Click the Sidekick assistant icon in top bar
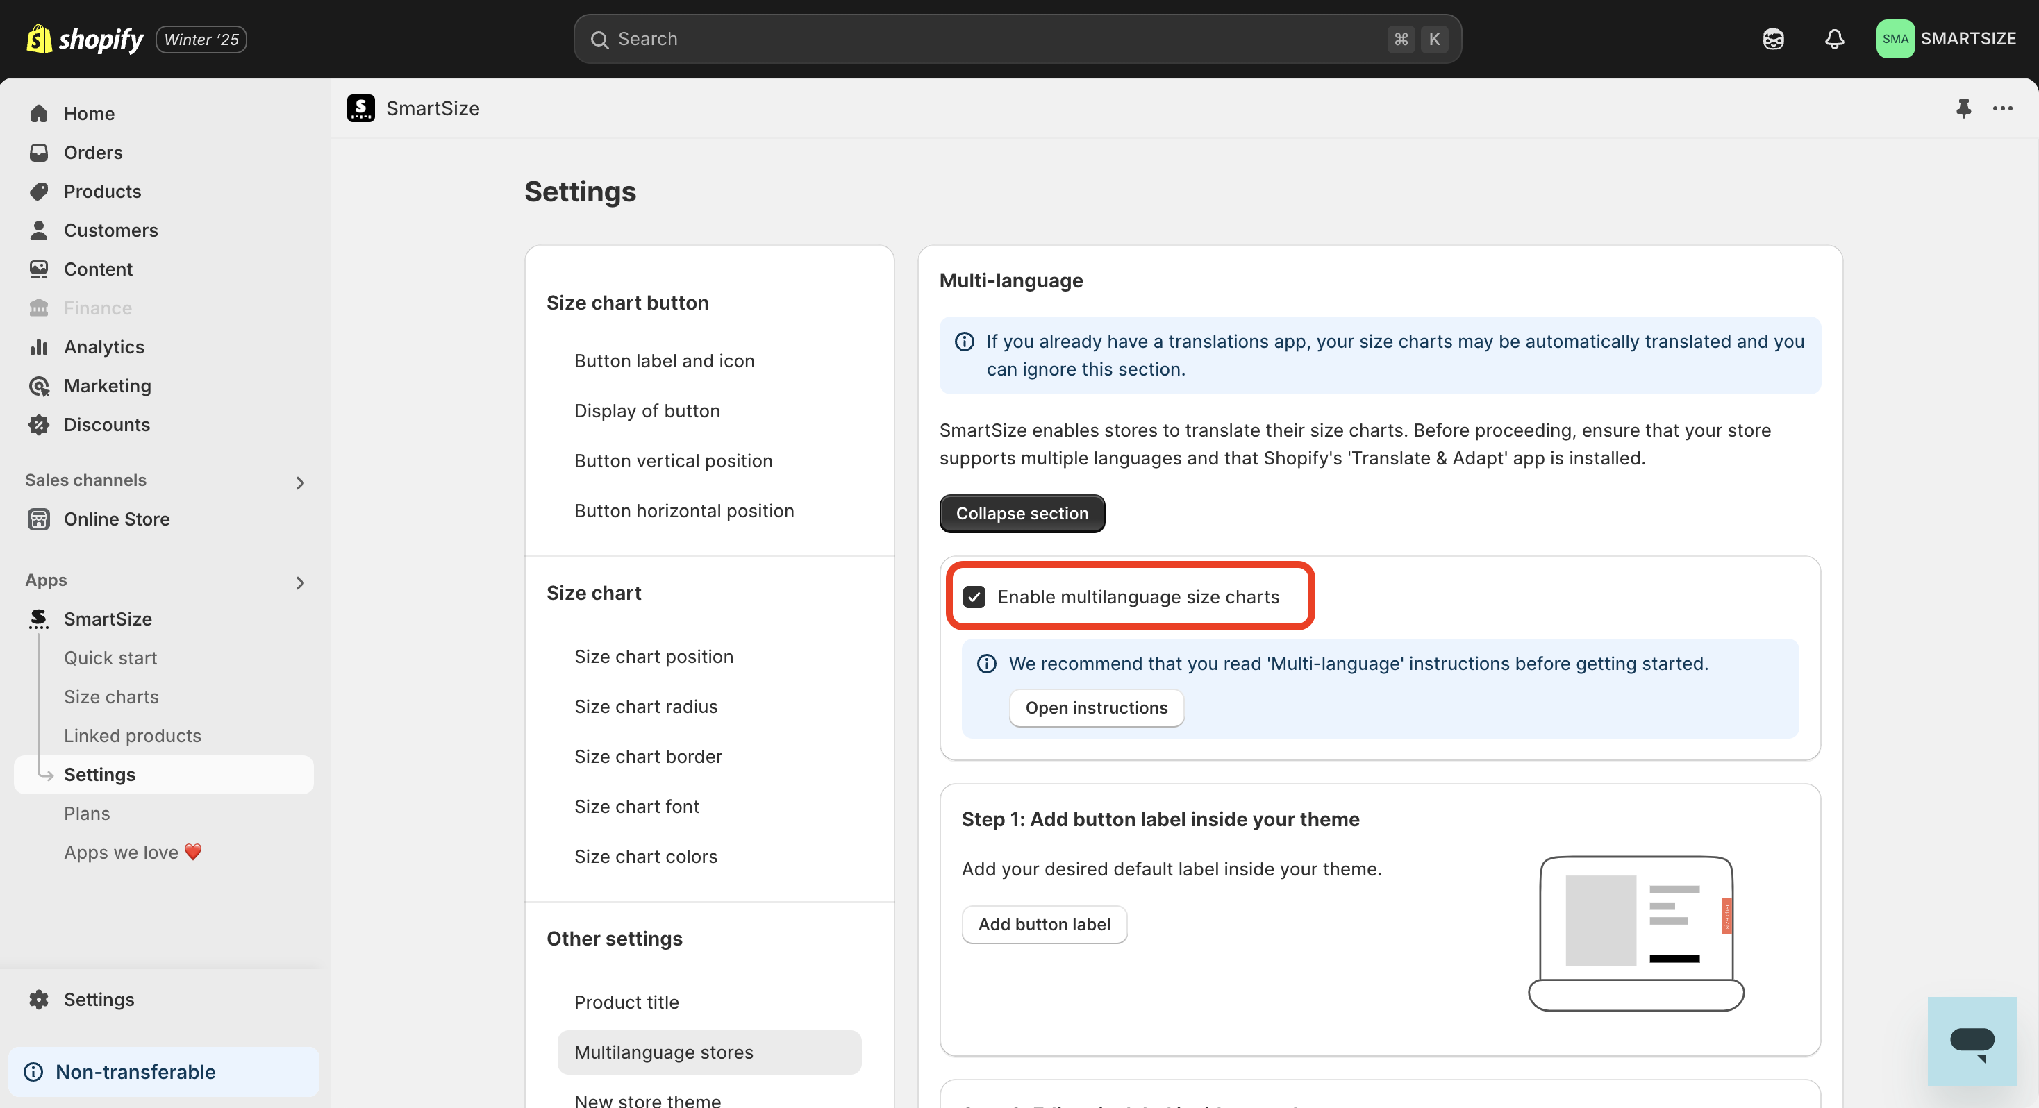 (x=1773, y=39)
